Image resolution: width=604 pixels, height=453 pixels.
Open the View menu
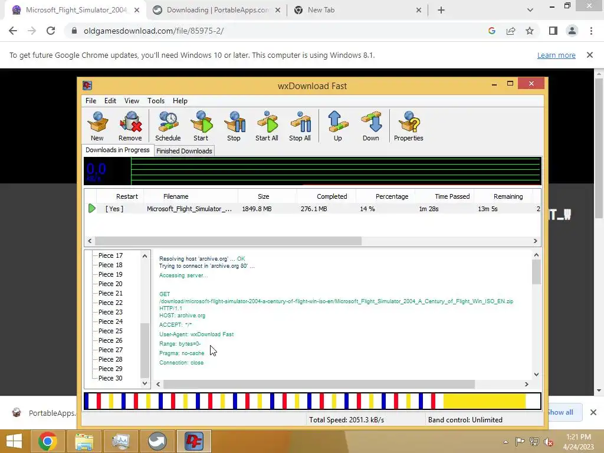coord(132,100)
